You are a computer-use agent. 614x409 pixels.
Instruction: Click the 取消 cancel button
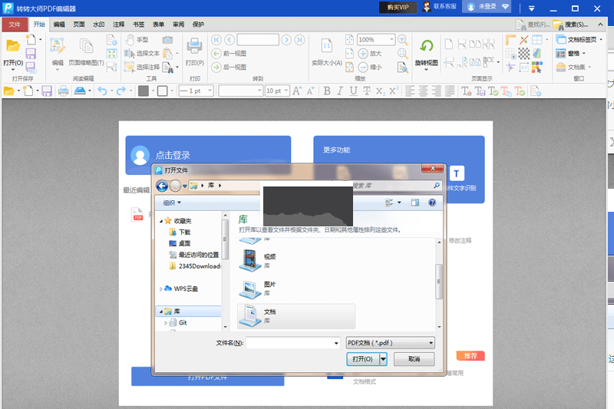[414, 359]
